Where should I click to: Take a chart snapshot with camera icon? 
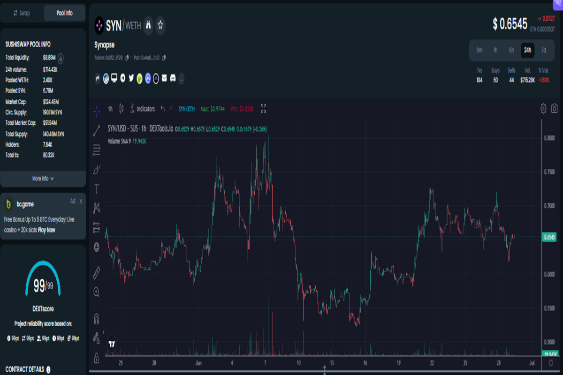click(x=555, y=109)
